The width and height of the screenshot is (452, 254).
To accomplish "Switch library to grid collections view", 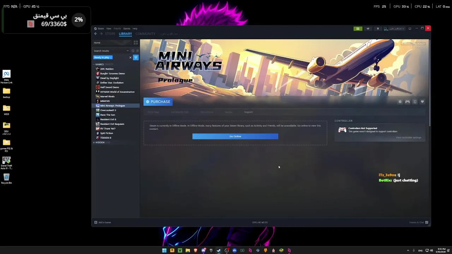I will pyautogui.click(x=136, y=43).
